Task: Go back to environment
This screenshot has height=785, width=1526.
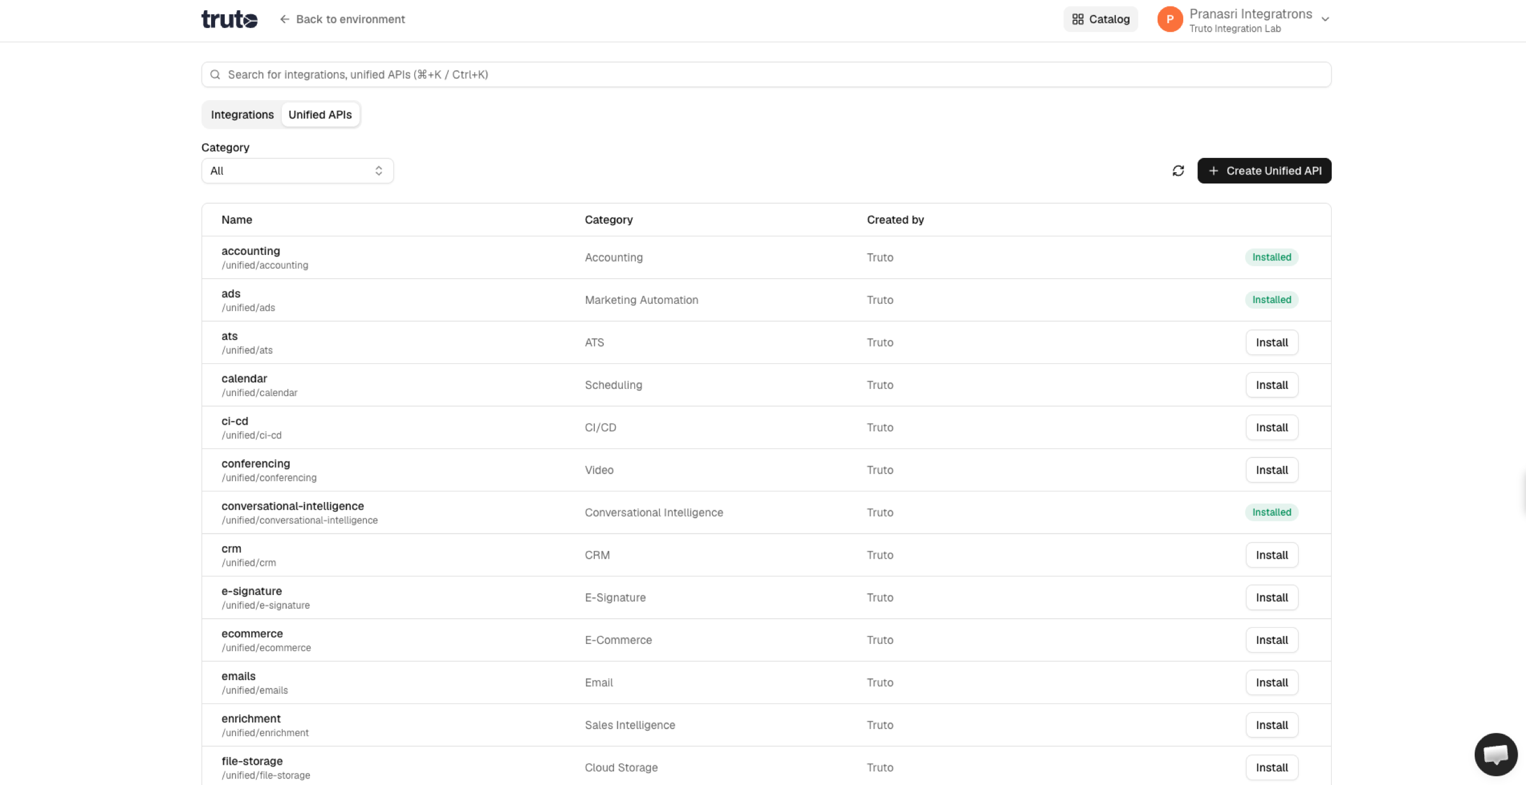Action: (x=342, y=19)
